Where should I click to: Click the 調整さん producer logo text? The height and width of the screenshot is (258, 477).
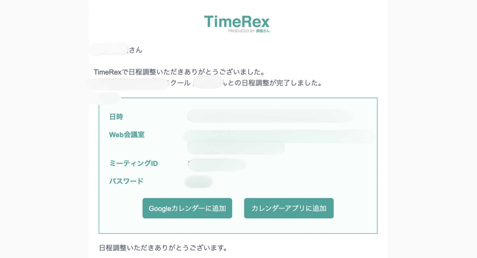click(x=263, y=31)
